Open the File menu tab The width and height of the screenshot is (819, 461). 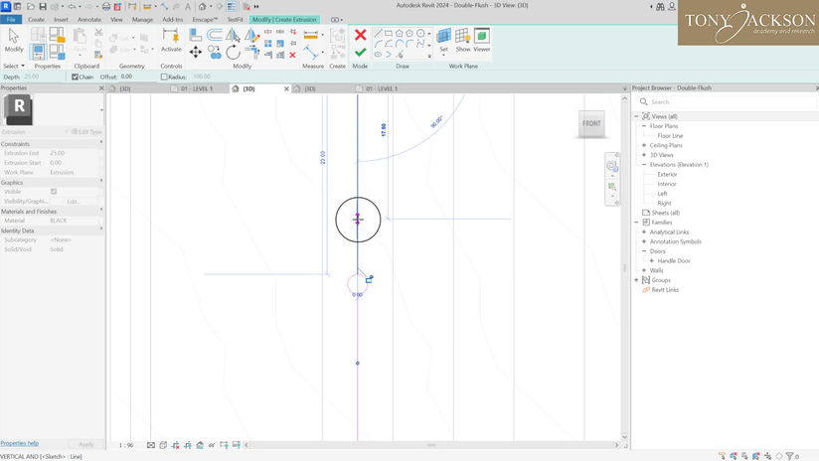click(x=11, y=19)
